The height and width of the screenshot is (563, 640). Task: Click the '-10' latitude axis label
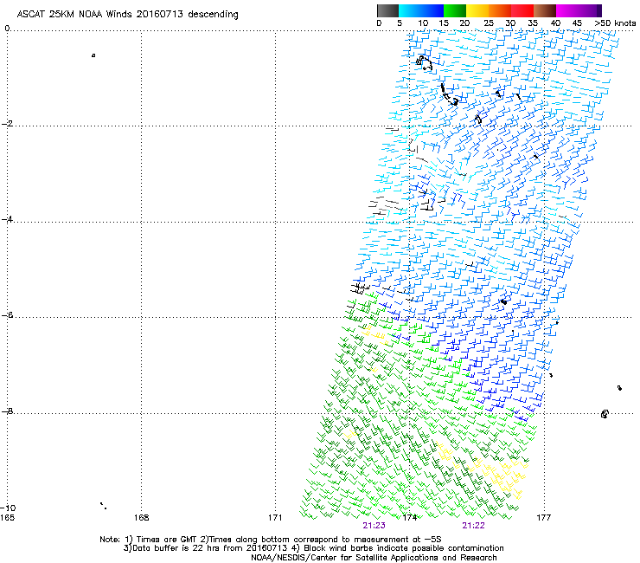(8, 508)
